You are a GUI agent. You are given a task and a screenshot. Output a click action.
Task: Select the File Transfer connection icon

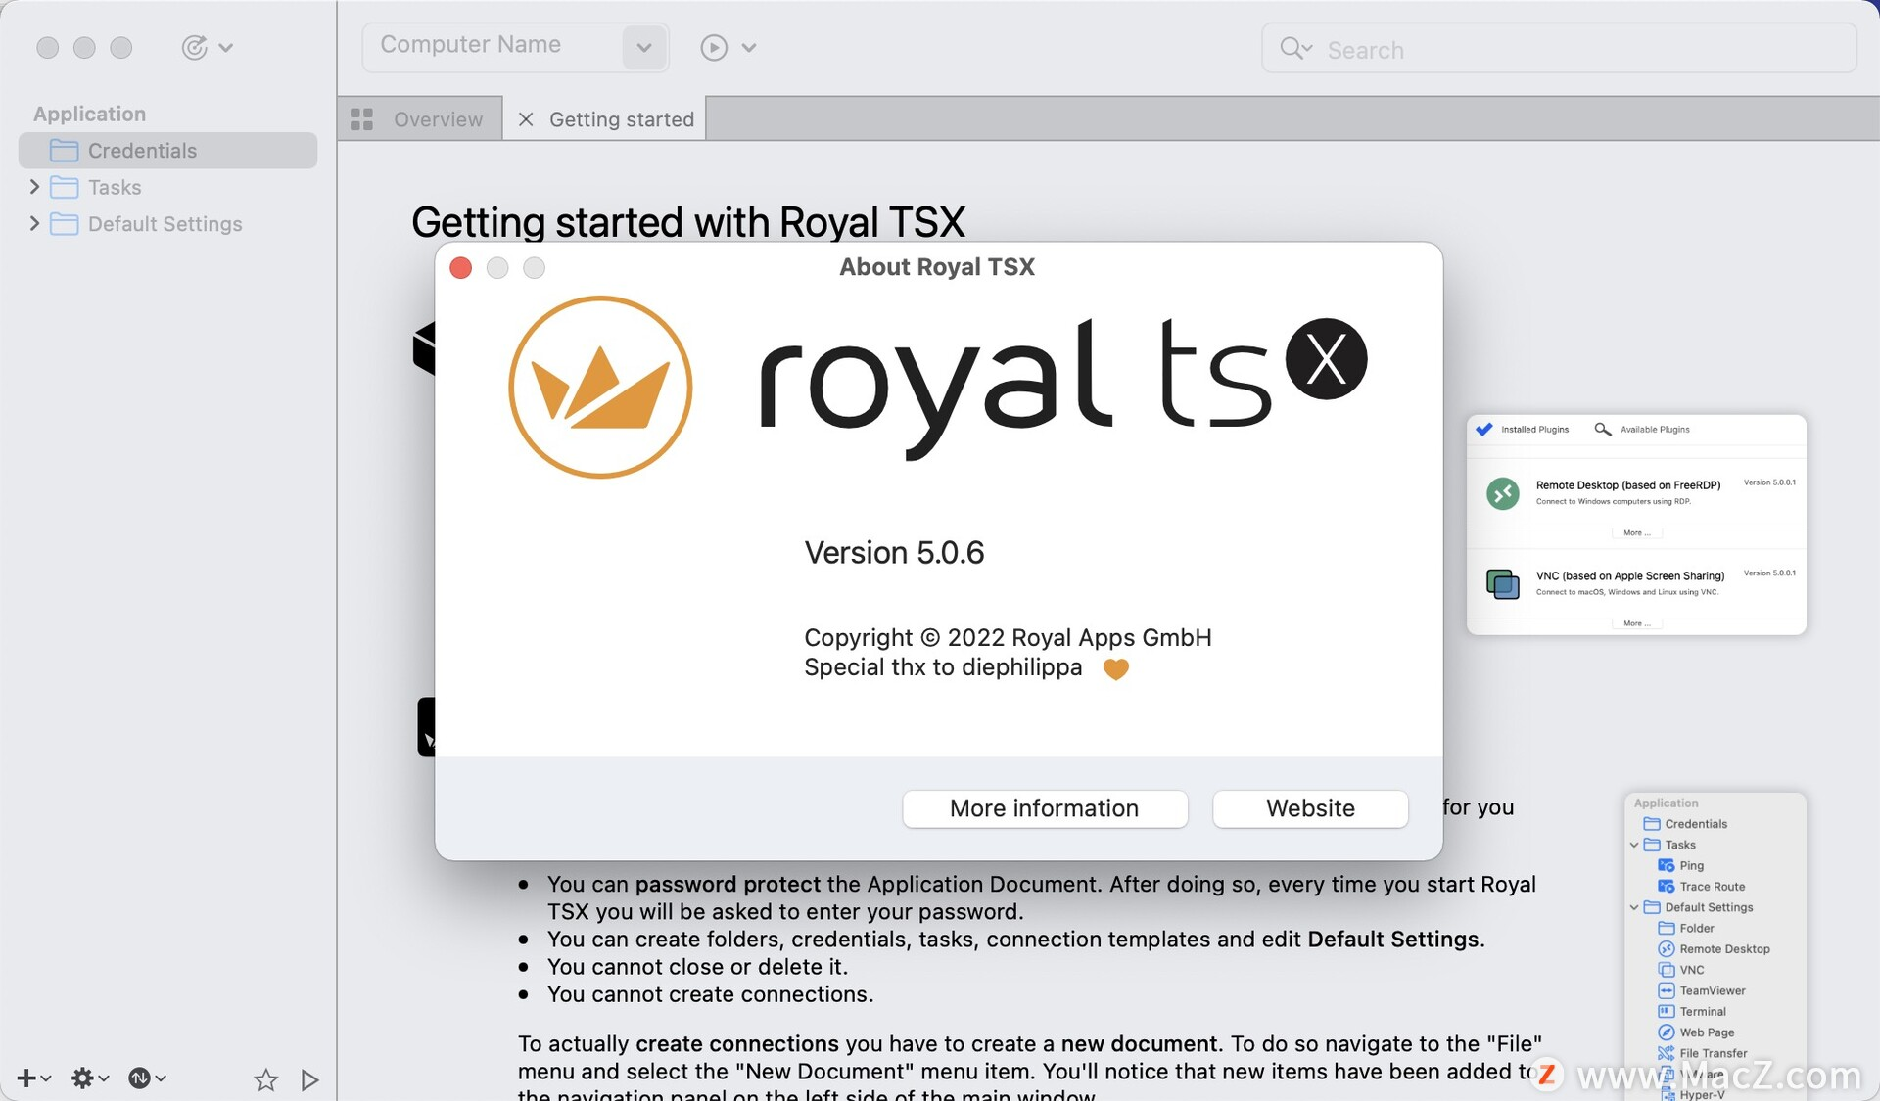pyautogui.click(x=1668, y=1053)
